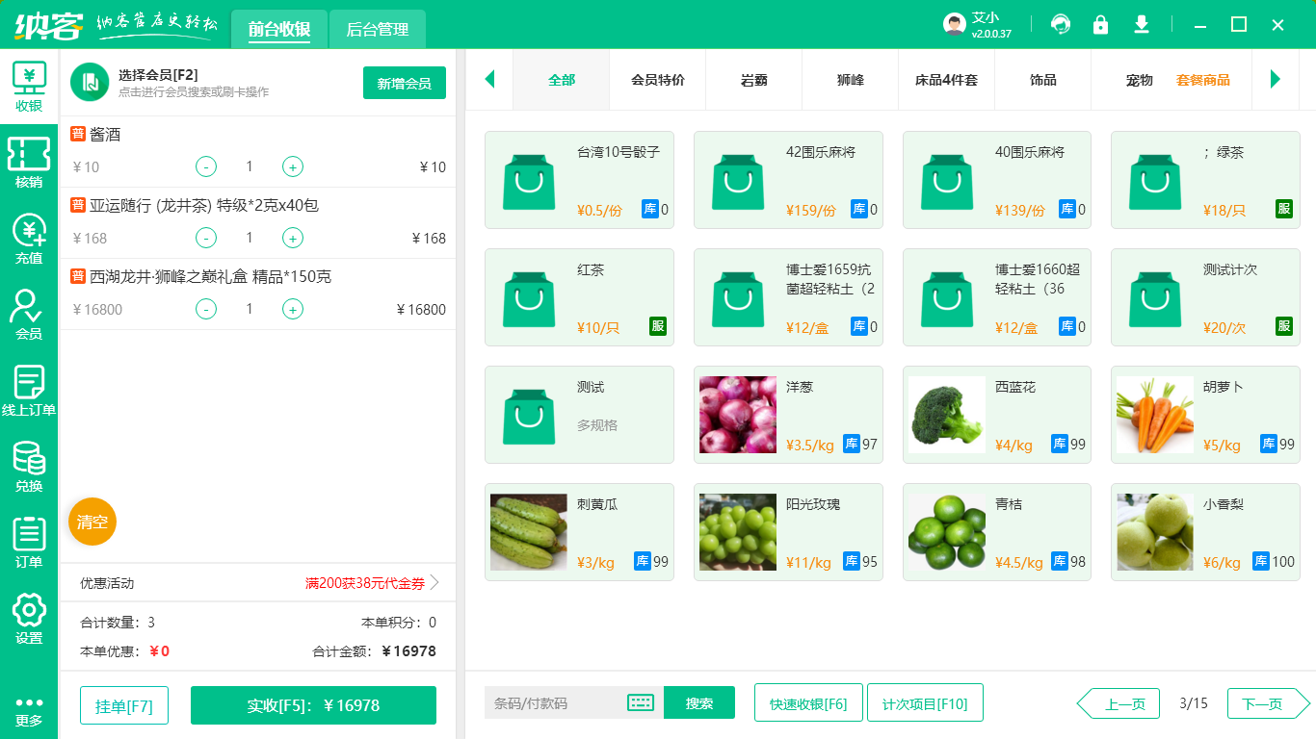The image size is (1316, 739).
Task: Open the 充值 recharge sidebar icon
Action: click(x=29, y=238)
